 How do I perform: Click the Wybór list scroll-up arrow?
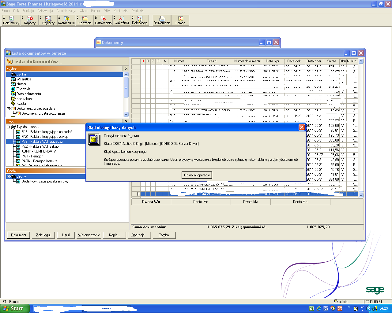[x=126, y=74]
